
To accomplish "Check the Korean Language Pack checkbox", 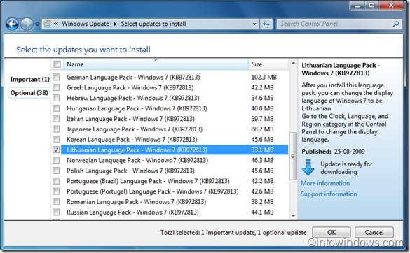I will pyautogui.click(x=56, y=139).
